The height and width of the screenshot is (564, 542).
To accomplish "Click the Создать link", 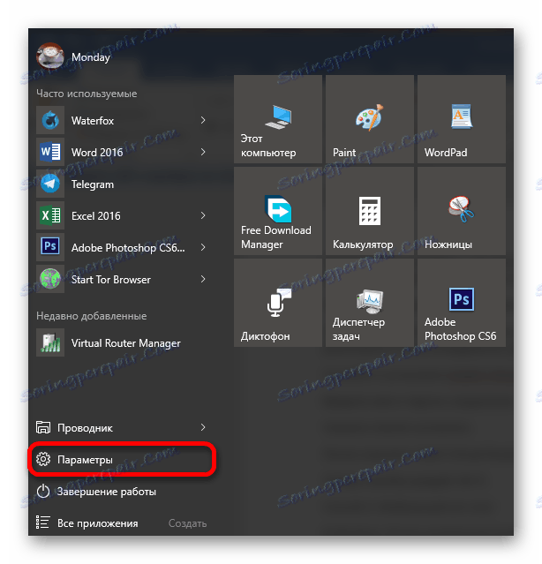I will point(187,523).
